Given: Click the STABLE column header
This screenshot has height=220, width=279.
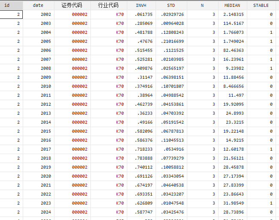Looking at the screenshot, I should coord(261,6).
